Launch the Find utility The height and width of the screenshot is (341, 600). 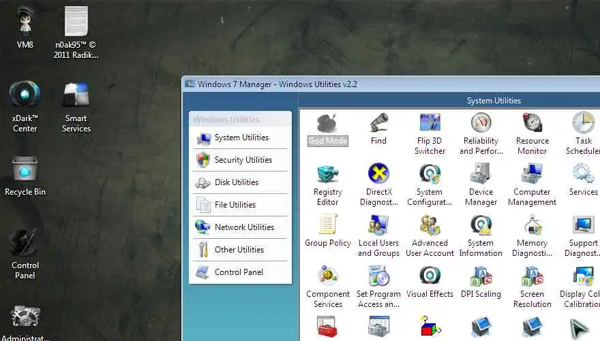pyautogui.click(x=378, y=129)
